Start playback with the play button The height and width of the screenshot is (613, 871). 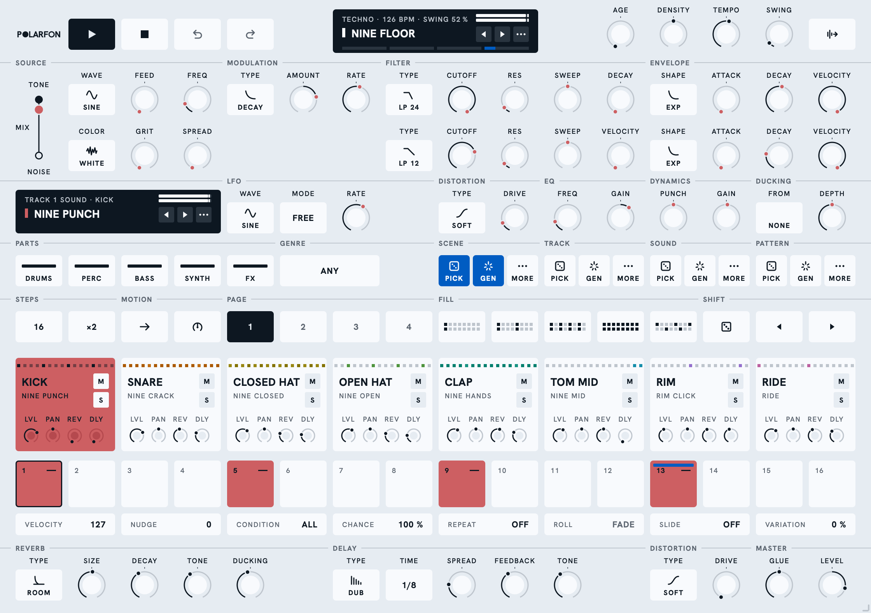coord(92,34)
